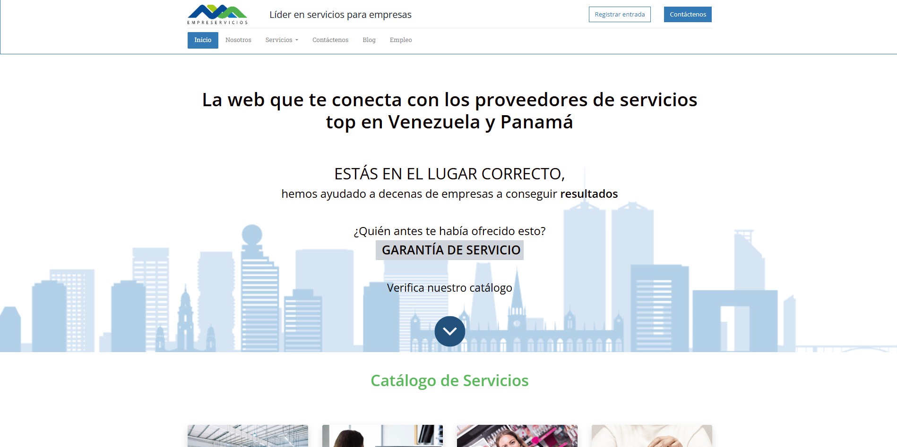This screenshot has width=897, height=447.
Task: Open the second catalog thumbnail with dark-haired person
Action: click(382, 436)
